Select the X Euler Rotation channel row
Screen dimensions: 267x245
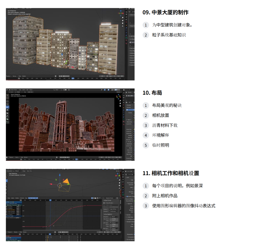coord(14,210)
